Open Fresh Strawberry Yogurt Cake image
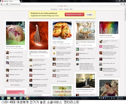This screenshot has height=105, width=126. point(15,33)
